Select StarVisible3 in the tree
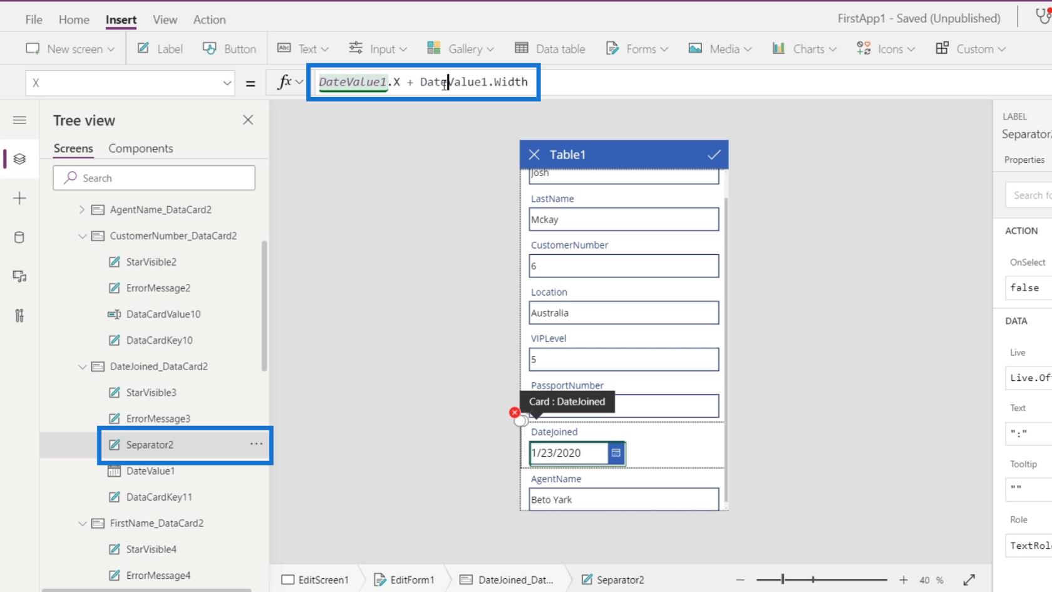The height and width of the screenshot is (592, 1052). (x=151, y=393)
